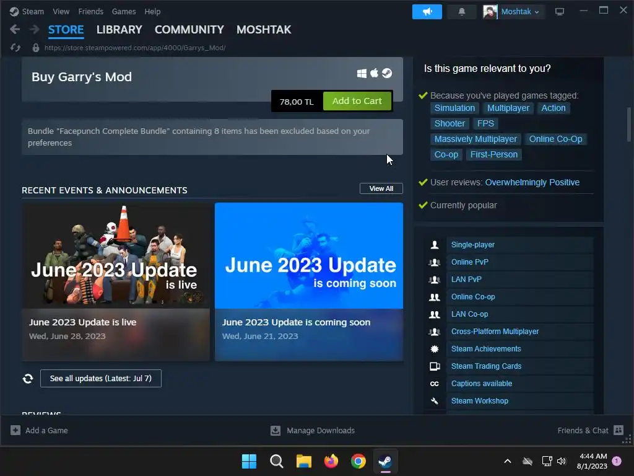The height and width of the screenshot is (476, 634).
Task: Open the Action tag
Action: click(x=553, y=108)
